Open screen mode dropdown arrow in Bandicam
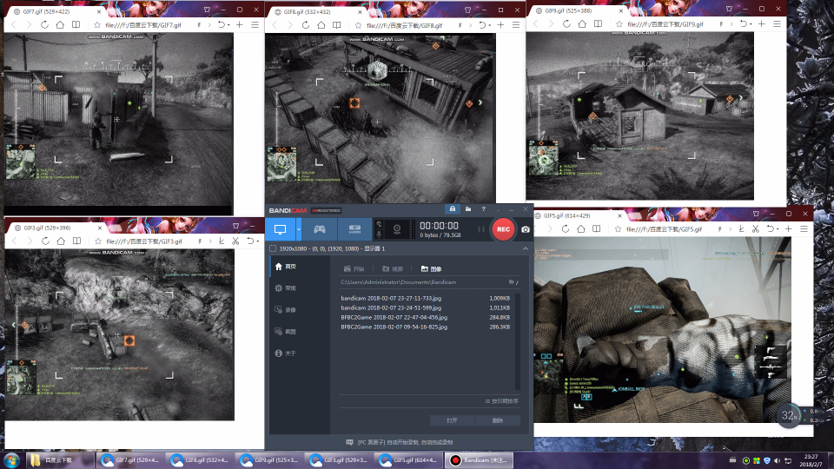Viewport: 834px width, 469px height. (299, 229)
